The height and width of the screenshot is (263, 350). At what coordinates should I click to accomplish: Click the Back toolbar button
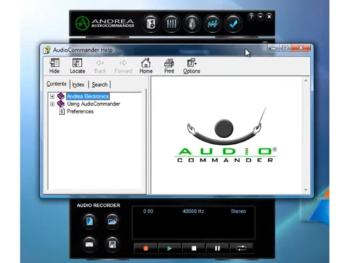point(100,67)
